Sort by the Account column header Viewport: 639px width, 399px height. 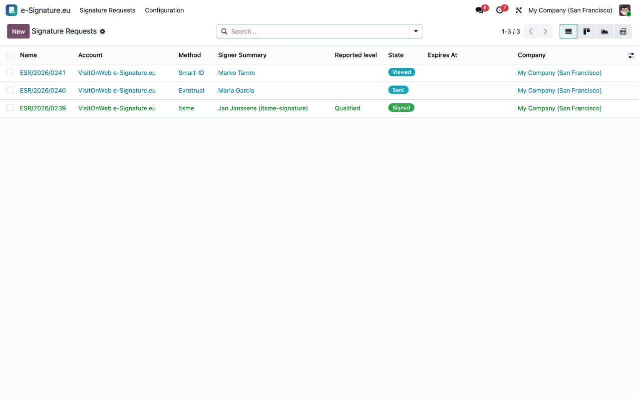(90, 55)
